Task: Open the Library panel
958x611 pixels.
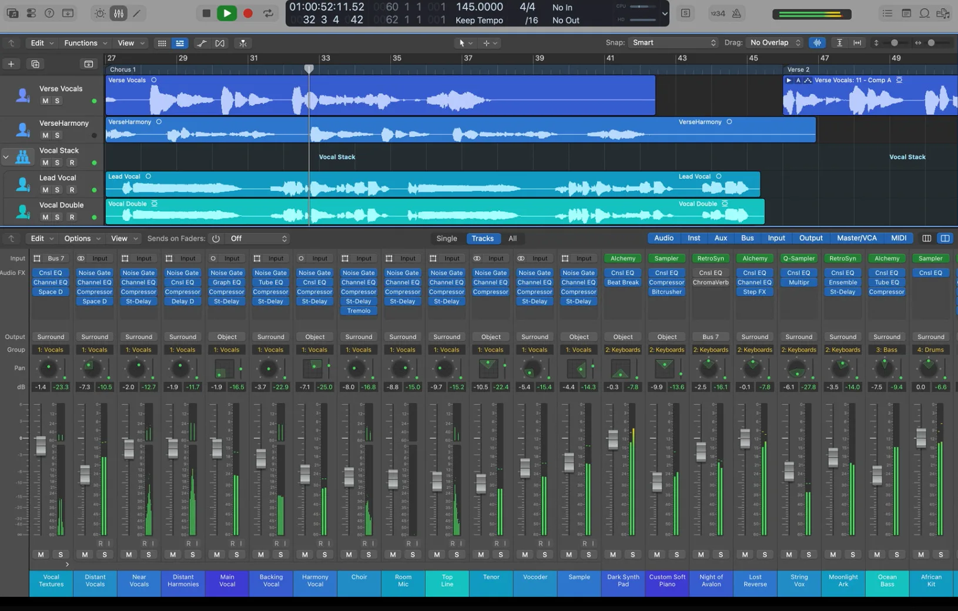Action: [x=12, y=13]
